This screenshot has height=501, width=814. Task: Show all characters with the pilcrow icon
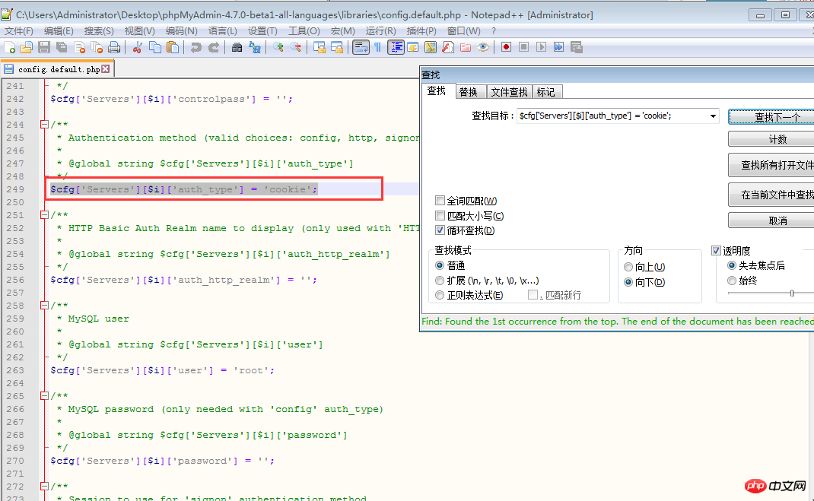click(x=378, y=48)
